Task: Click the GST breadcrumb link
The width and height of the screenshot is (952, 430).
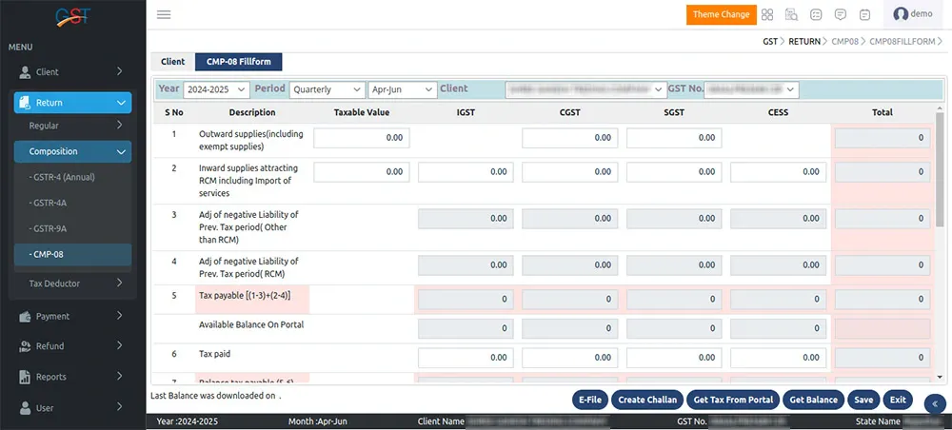Action: [770, 42]
